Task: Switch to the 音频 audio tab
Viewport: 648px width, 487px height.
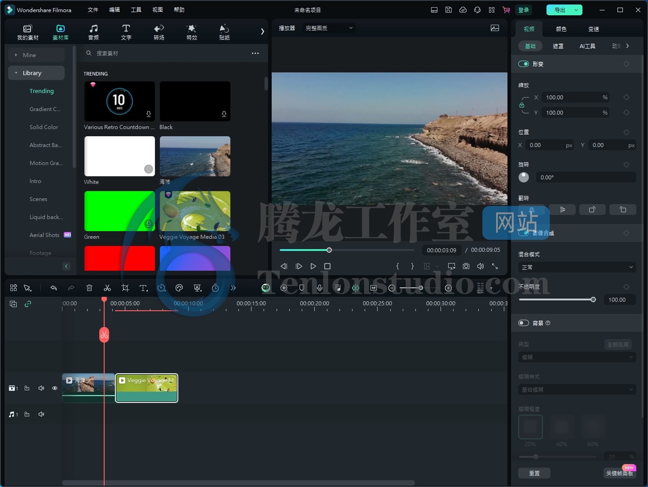Action: (x=93, y=32)
